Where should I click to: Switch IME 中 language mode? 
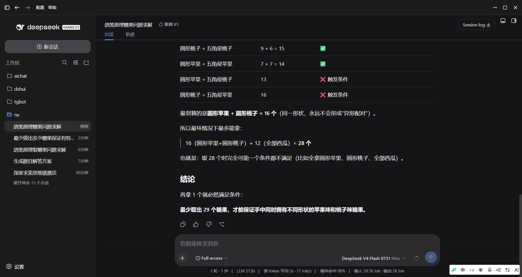(463, 270)
